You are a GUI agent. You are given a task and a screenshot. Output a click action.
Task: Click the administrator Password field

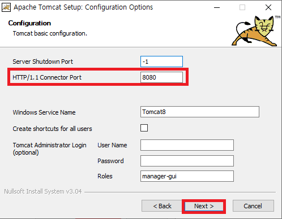point(187,161)
